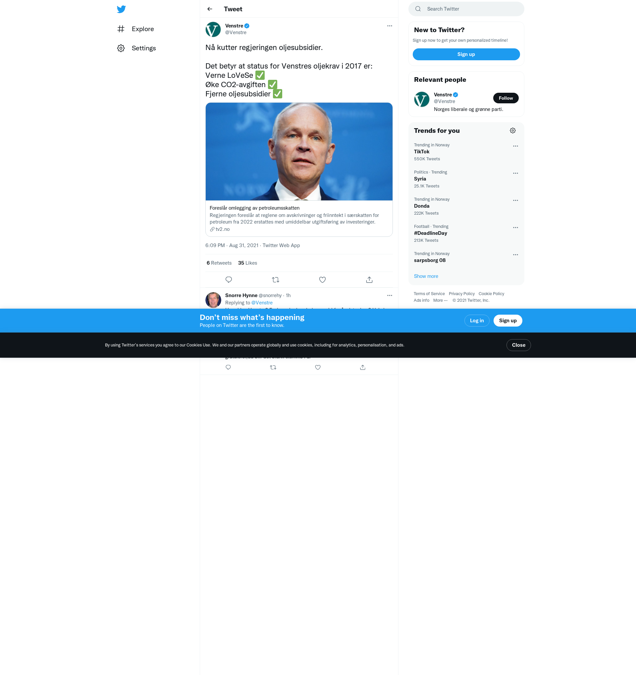Click the Search Twitter field
This screenshot has width=636, height=675.
point(466,9)
